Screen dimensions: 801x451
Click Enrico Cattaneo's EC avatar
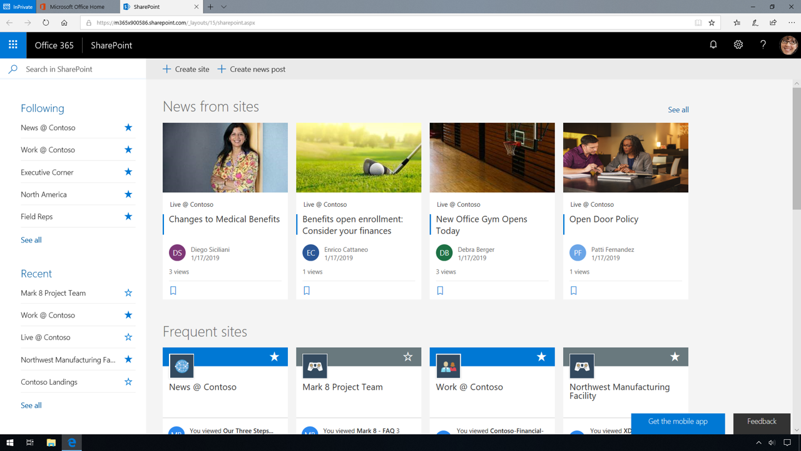coord(310,253)
